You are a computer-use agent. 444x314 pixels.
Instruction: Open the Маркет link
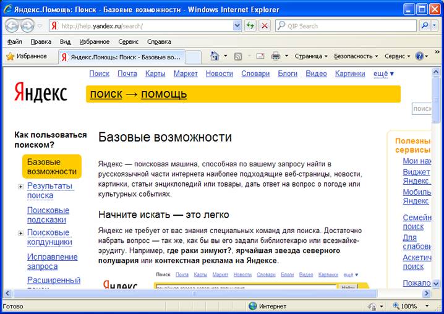tap(186, 74)
